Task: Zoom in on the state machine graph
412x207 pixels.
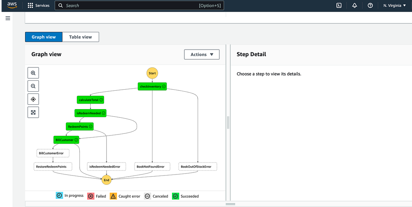Action: (x=33, y=73)
